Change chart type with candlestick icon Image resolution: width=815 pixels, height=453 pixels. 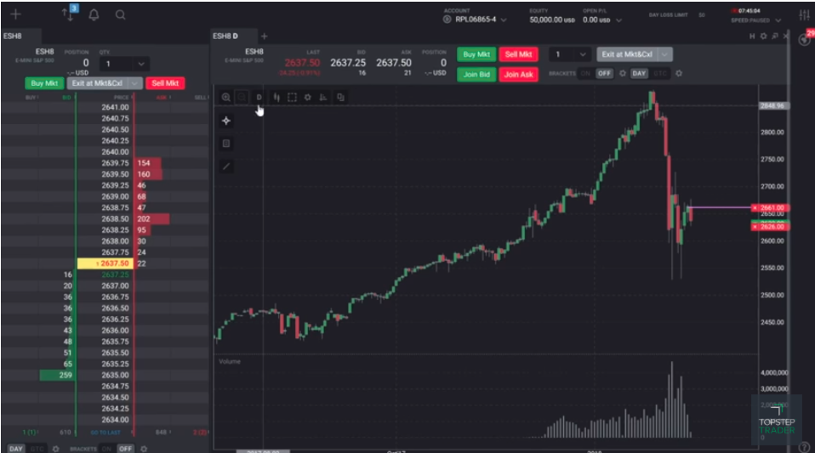point(276,97)
